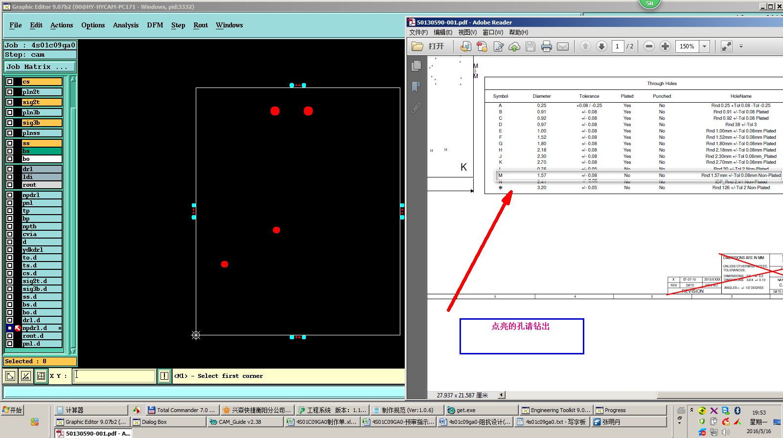
Task: Click the X Y coordinate input field
Action: 114,376
